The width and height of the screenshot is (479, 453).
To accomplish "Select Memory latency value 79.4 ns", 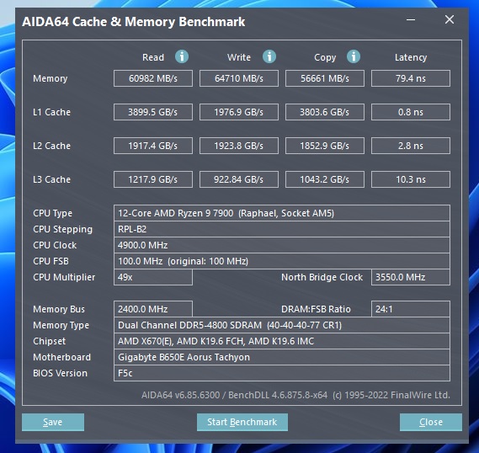I will point(411,78).
